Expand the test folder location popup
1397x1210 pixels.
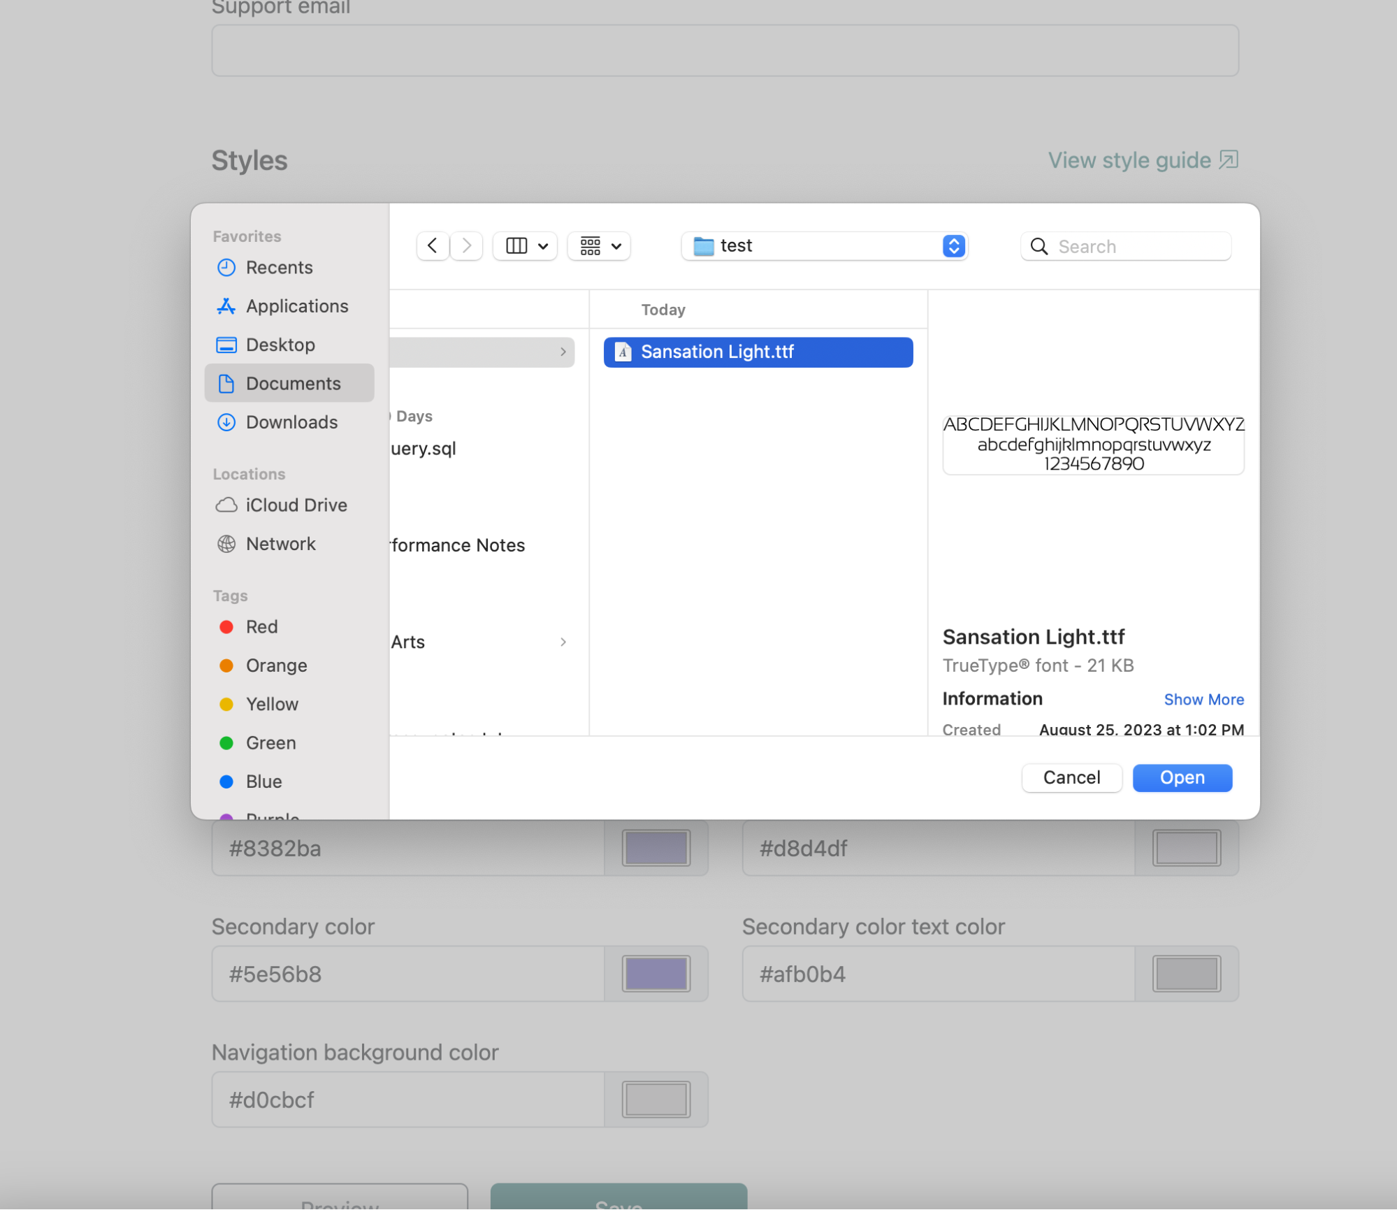[953, 246]
